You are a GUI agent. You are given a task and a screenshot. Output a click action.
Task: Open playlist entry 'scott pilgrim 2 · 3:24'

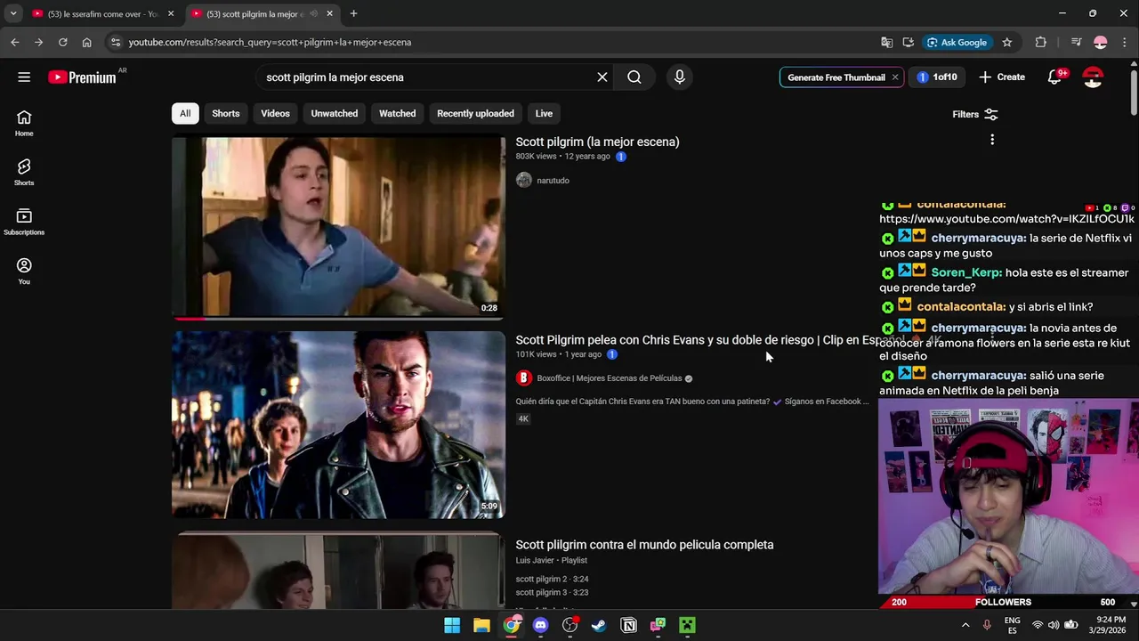click(x=552, y=579)
